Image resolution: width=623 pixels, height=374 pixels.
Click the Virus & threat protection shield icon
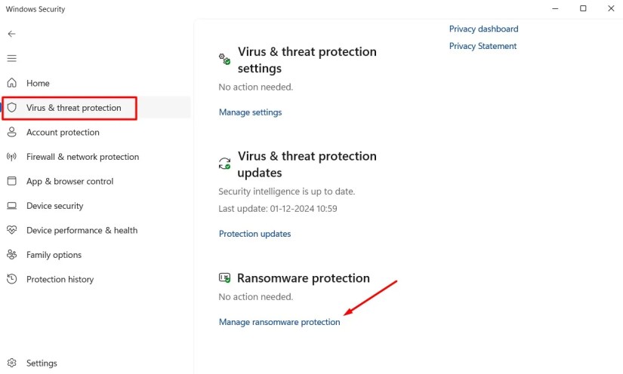click(11, 108)
